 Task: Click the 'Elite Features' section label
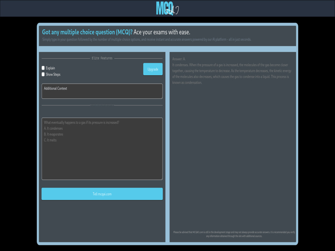pos(102,58)
